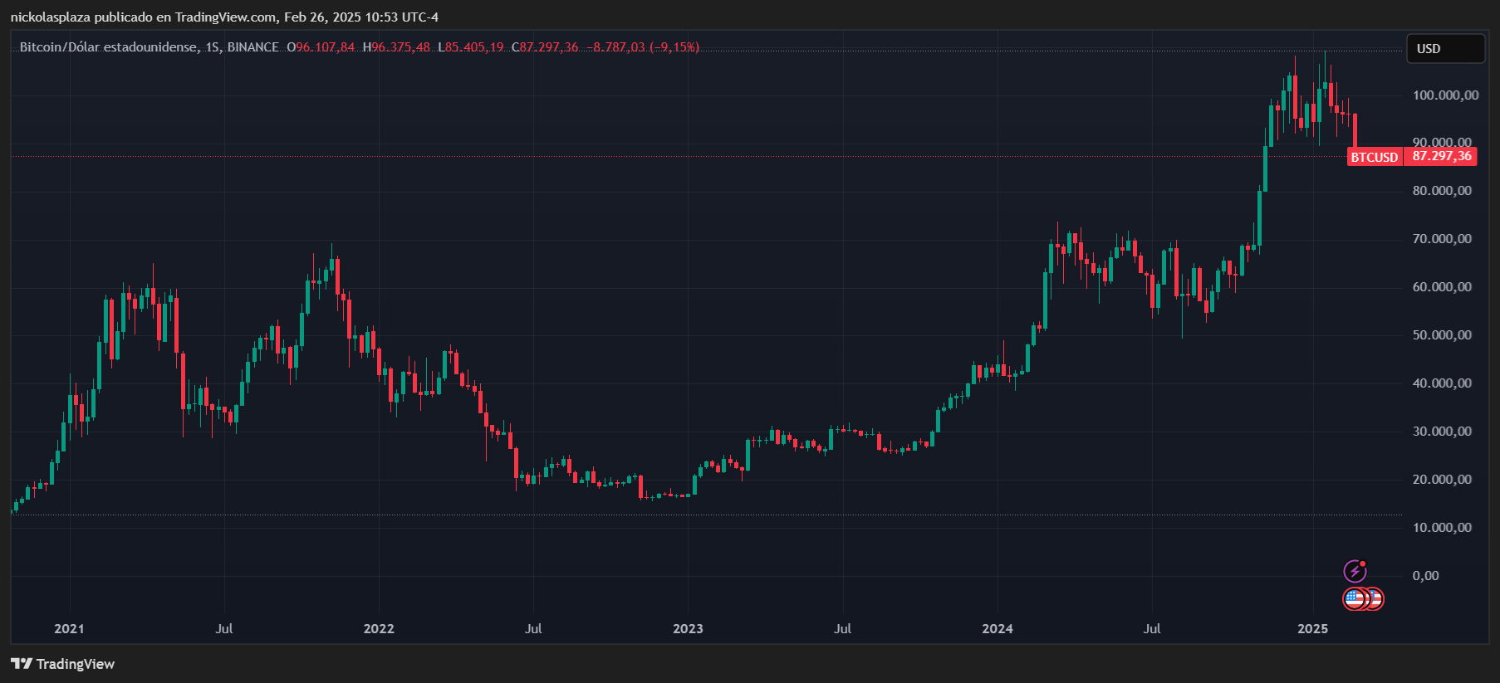Click the 20.000,00 price axis label
This screenshot has height=683, width=1500.
click(1442, 480)
